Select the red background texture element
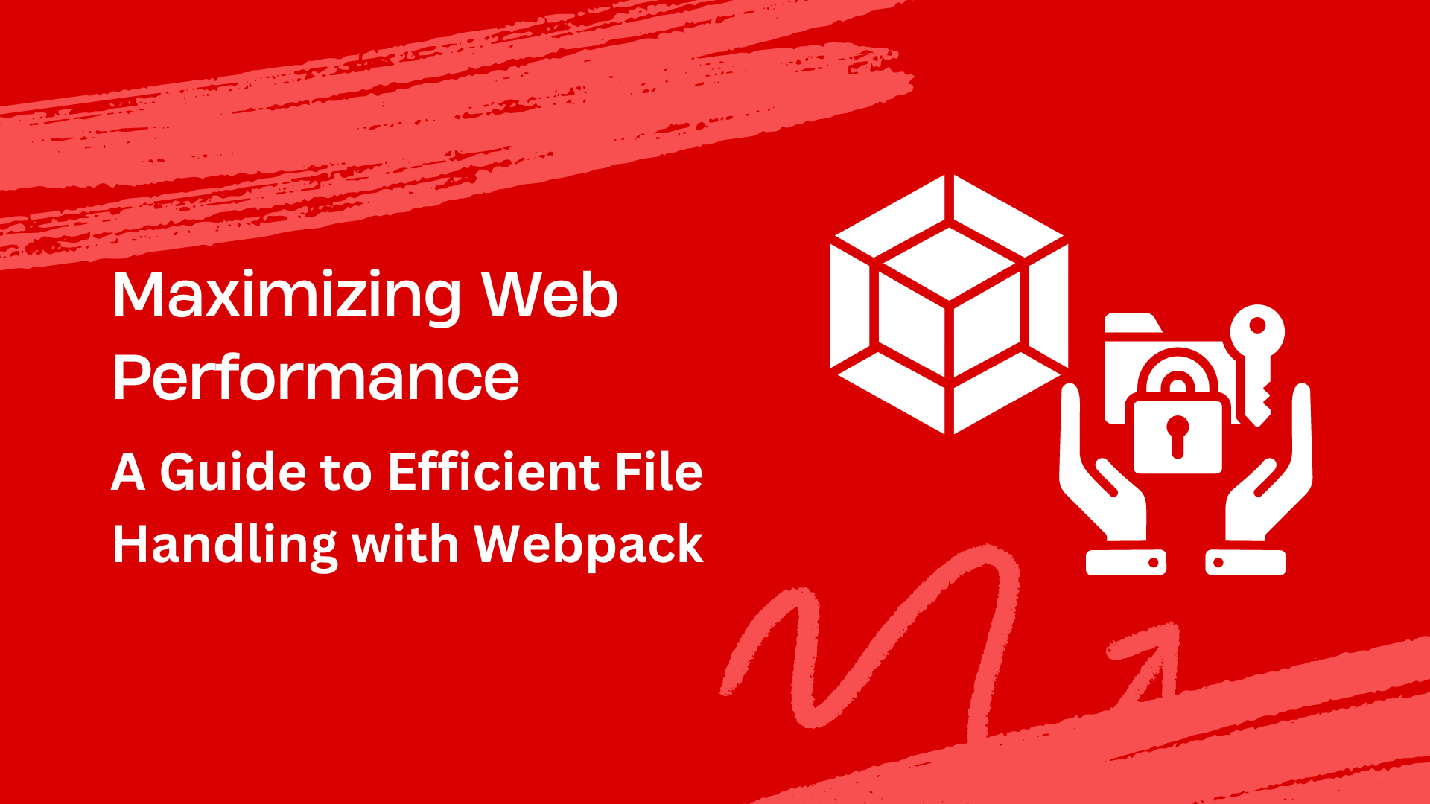Viewport: 1430px width, 804px height. (x=715, y=401)
